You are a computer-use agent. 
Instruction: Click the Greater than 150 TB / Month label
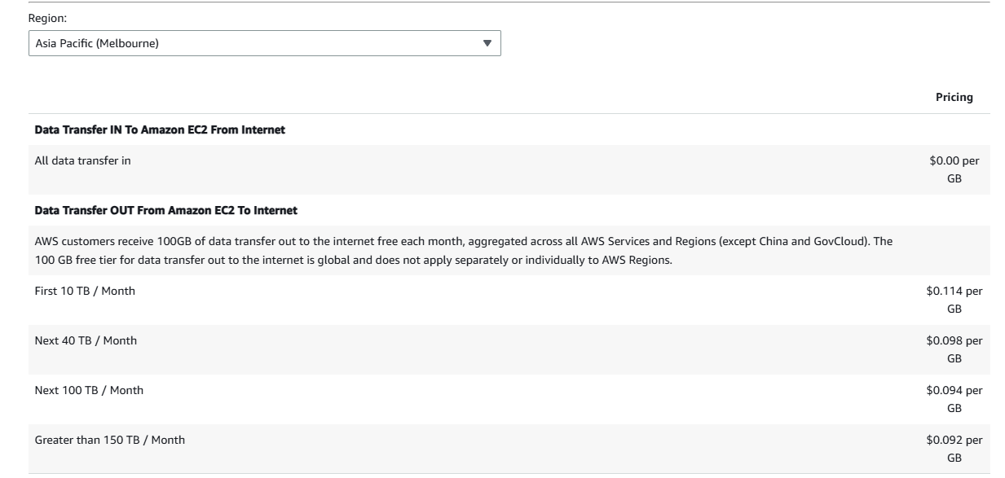pos(109,440)
